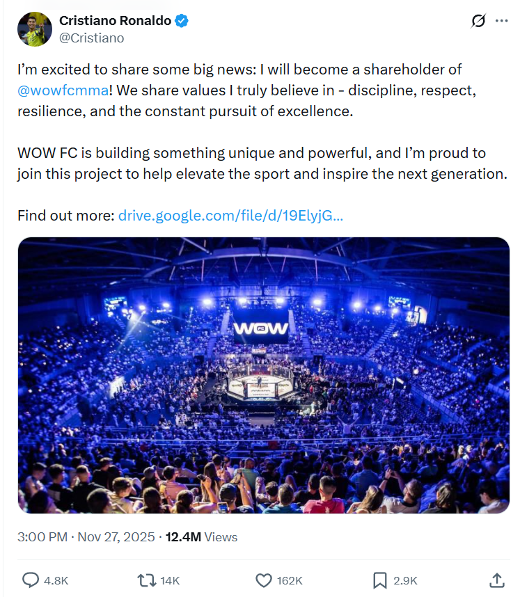Click the 4.8K replies count
This screenshot has width=520, height=597.
pyautogui.click(x=56, y=580)
